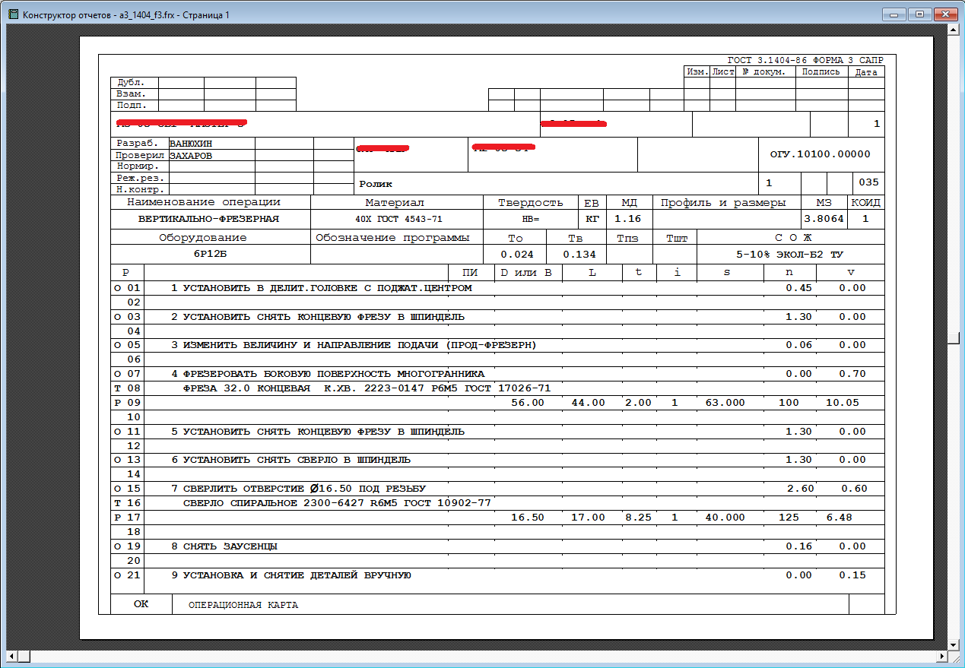Click the vertical scrollbar up arrow
Image resolution: width=965 pixels, height=668 pixels.
[x=954, y=29]
